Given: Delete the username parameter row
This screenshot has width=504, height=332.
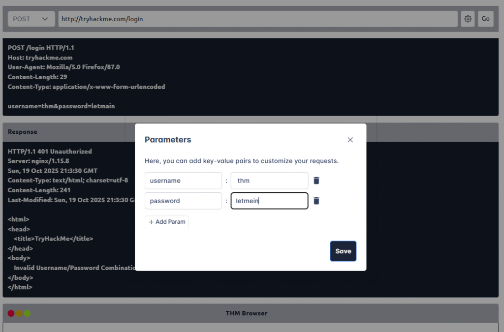Looking at the screenshot, I should (316, 181).
